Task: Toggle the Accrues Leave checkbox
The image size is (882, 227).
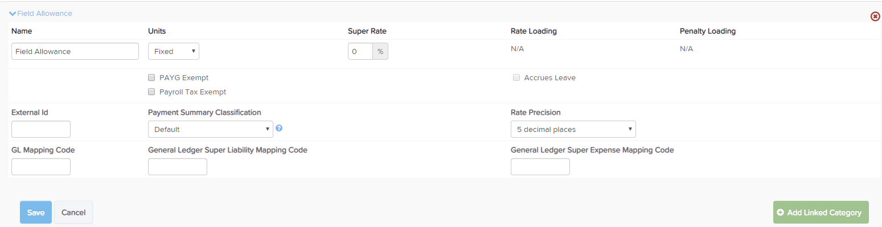Action: (x=516, y=77)
